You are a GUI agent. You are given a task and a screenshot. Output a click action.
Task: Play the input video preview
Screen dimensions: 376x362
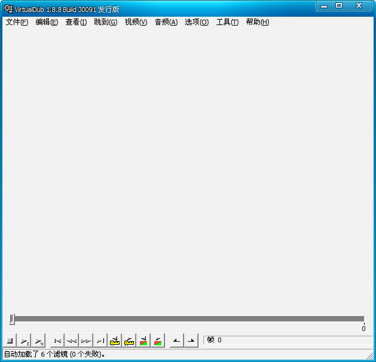click(x=25, y=341)
